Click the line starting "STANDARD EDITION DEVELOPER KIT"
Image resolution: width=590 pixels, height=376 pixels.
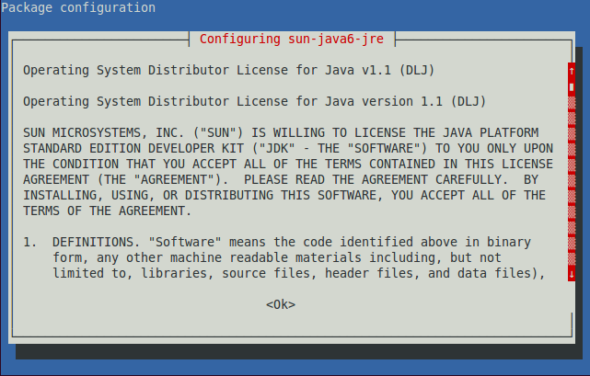(x=288, y=149)
